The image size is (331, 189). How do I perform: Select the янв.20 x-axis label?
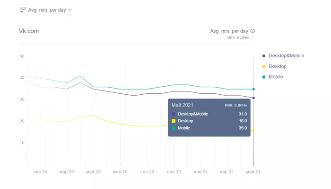[x=40, y=172]
